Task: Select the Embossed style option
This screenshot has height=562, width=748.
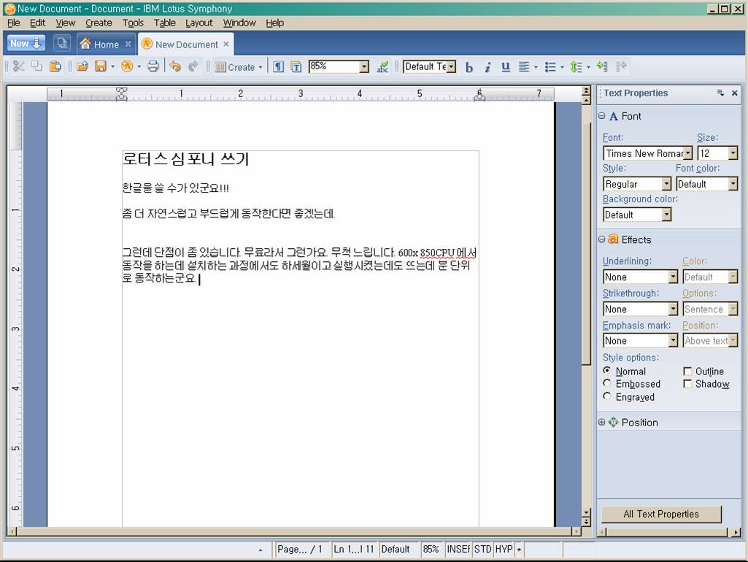Action: (607, 383)
